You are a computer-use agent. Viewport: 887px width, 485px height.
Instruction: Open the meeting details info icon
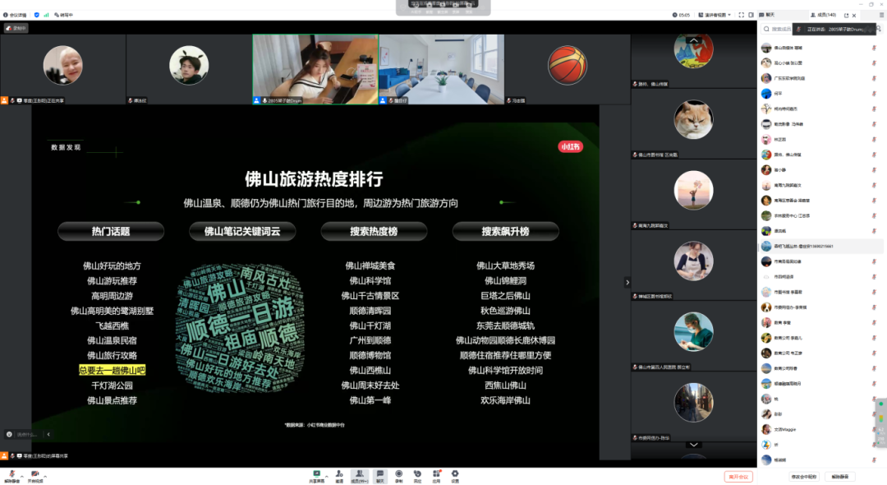tap(6, 15)
